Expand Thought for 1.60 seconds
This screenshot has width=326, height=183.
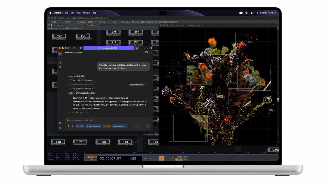pos(81,89)
